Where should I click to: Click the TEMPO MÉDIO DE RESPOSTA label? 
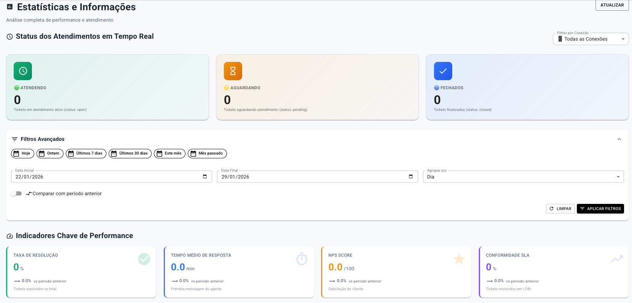click(201, 256)
